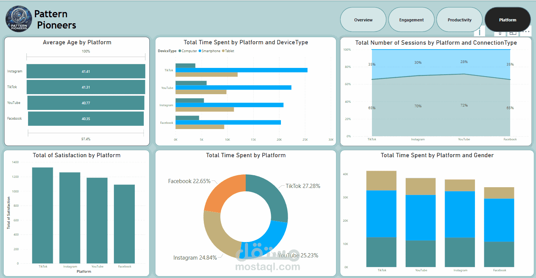Screen dimensions: 536x278
Task: Click the Instagram axis label in the Gender chart
Action: pos(460,270)
